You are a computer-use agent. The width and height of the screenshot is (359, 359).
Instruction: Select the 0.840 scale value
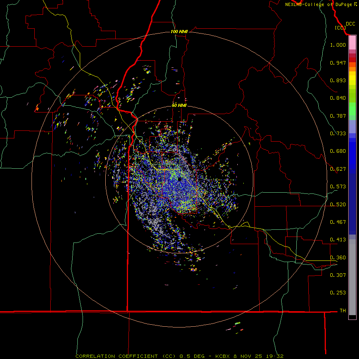point(338,98)
